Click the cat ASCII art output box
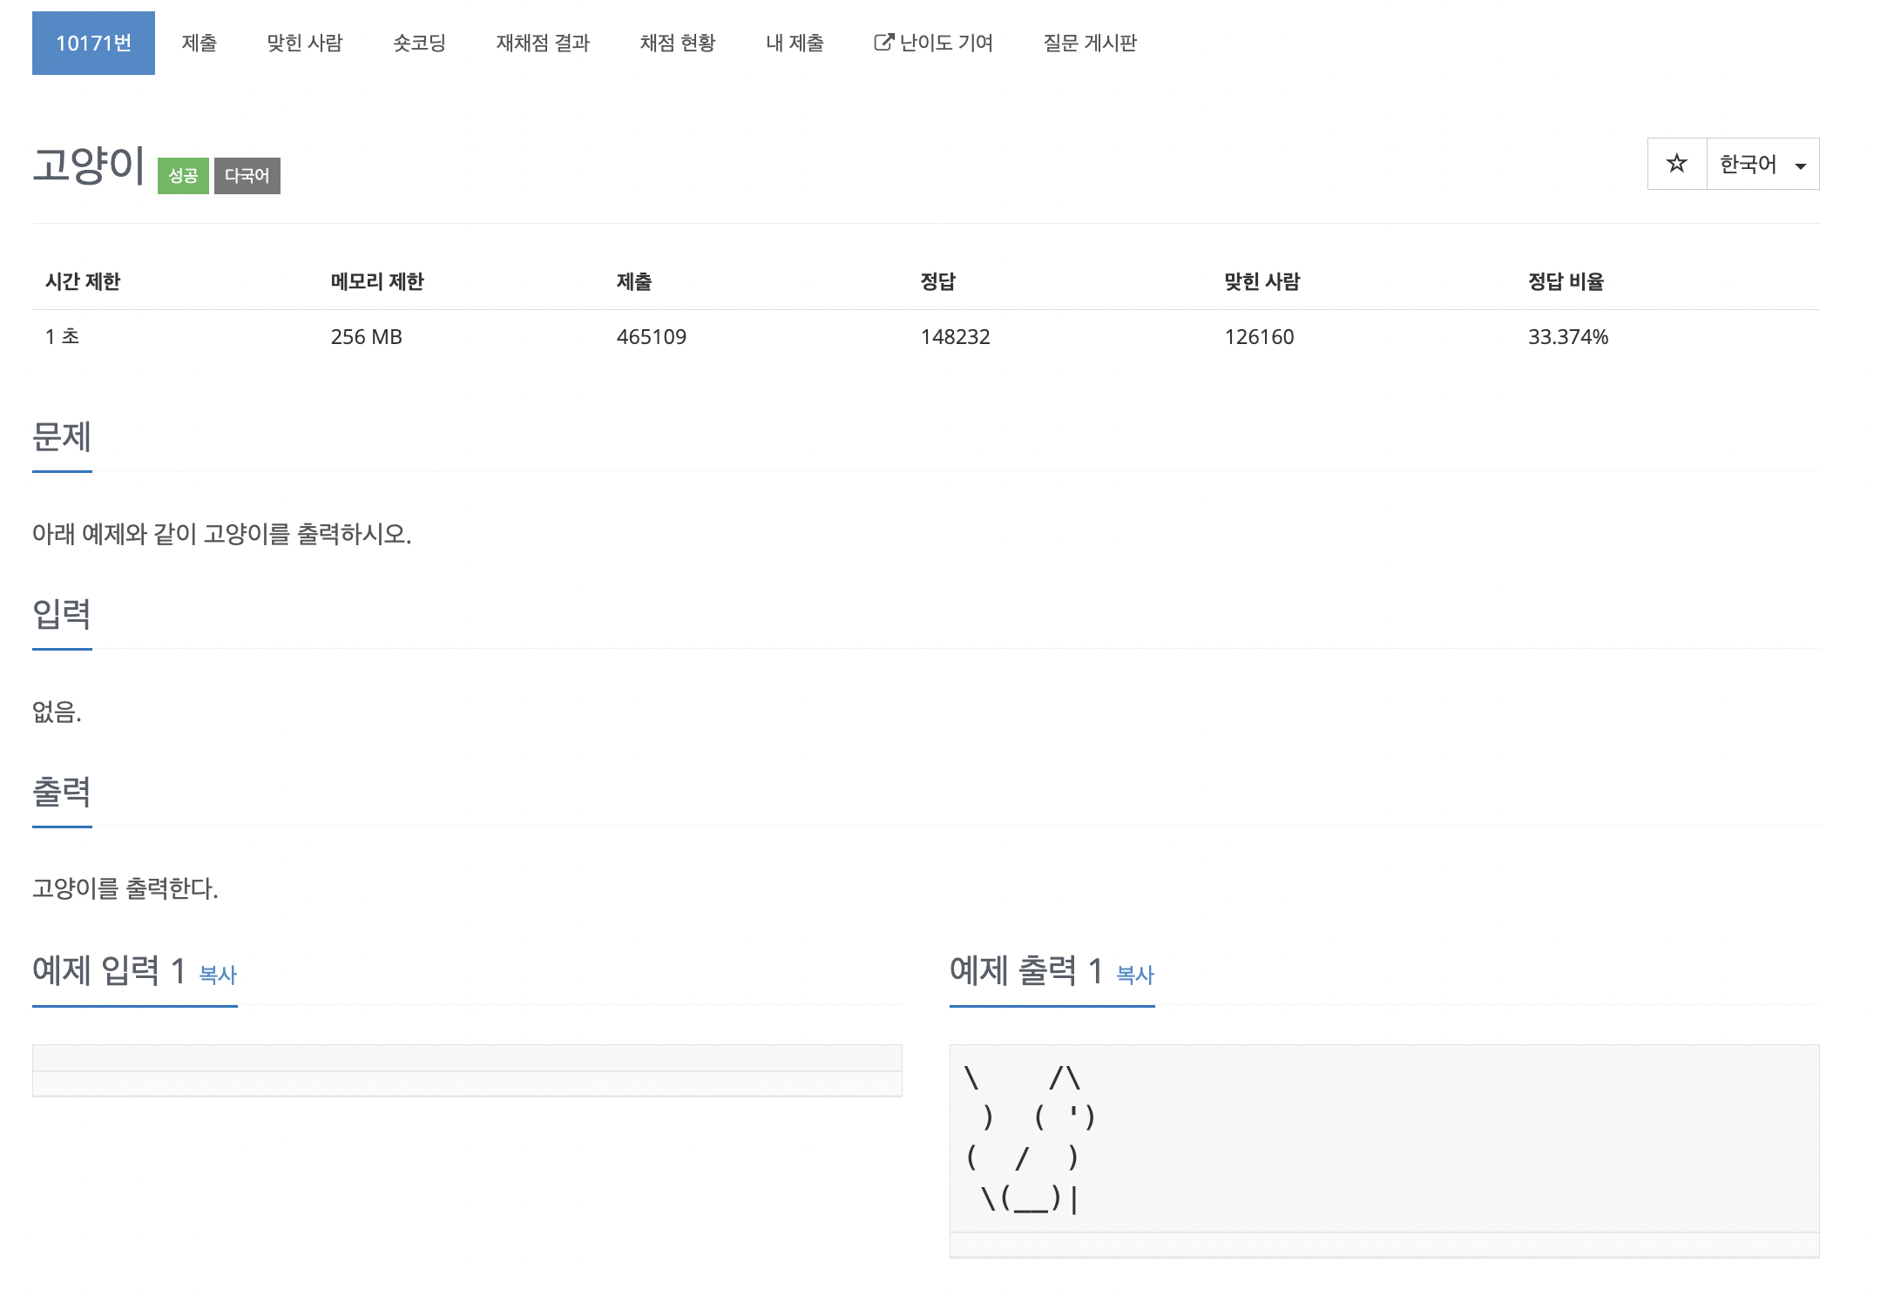Image resolution: width=1894 pixels, height=1296 pixels. (x=1383, y=1137)
